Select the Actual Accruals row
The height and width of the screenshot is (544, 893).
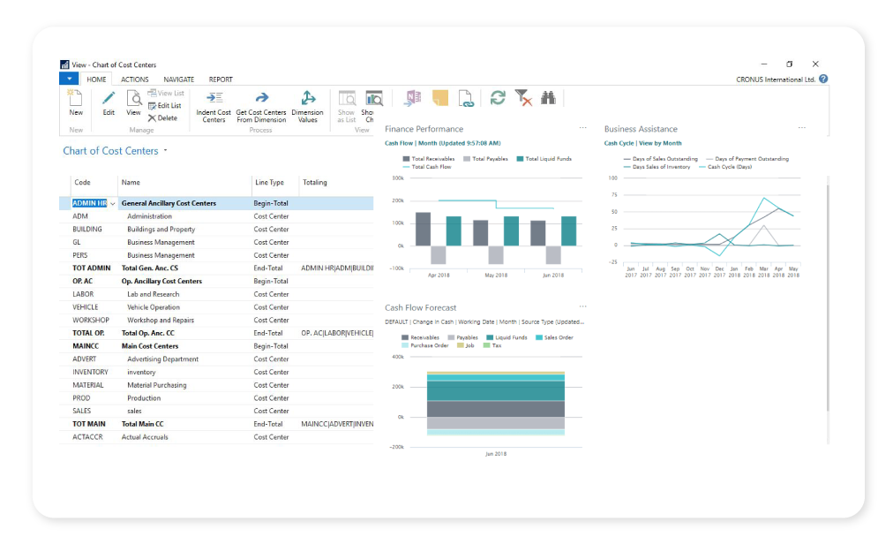tap(216, 437)
